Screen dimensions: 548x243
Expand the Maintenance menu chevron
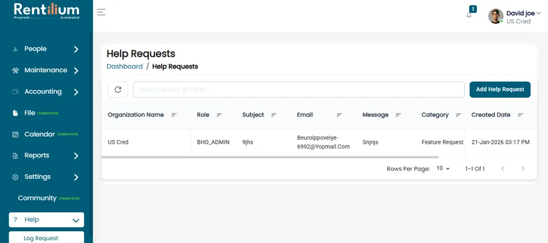tap(76, 71)
